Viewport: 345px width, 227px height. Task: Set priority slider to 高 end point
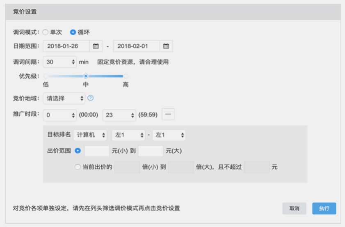(x=126, y=76)
